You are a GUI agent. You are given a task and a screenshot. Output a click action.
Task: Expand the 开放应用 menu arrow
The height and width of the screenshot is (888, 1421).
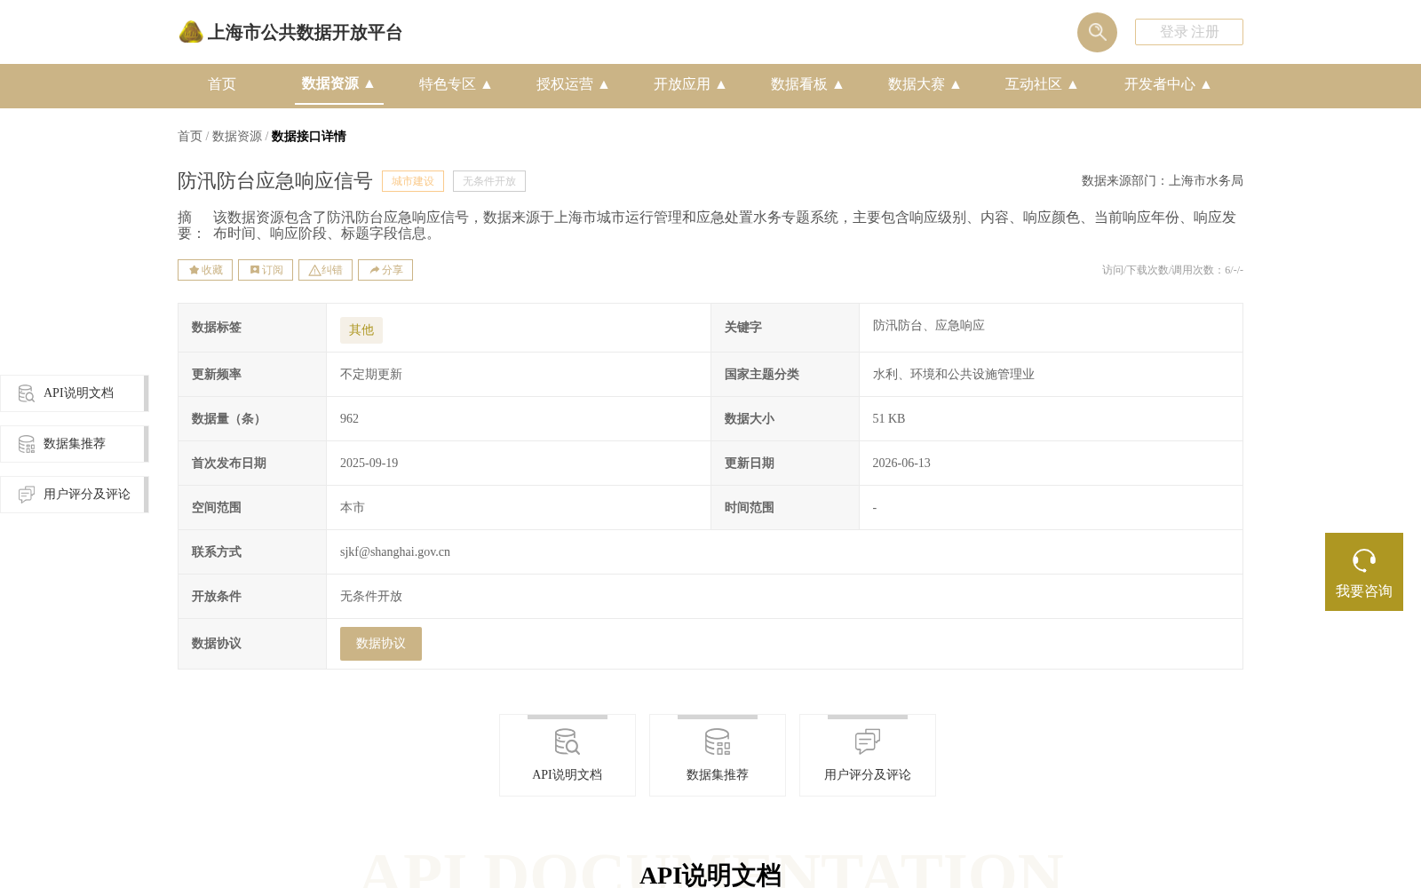pyautogui.click(x=721, y=84)
